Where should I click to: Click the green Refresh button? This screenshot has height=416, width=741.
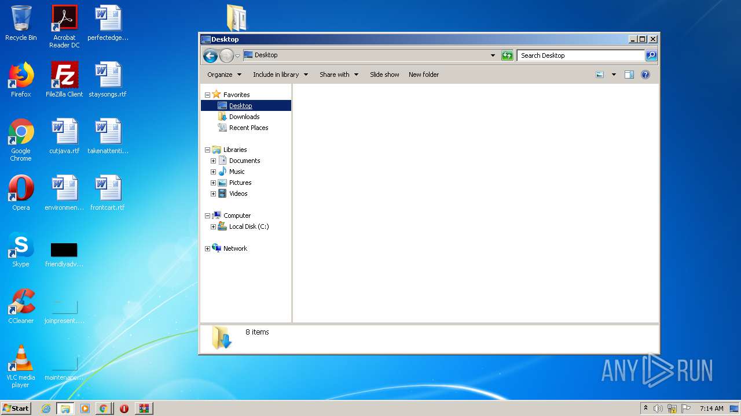click(x=507, y=55)
